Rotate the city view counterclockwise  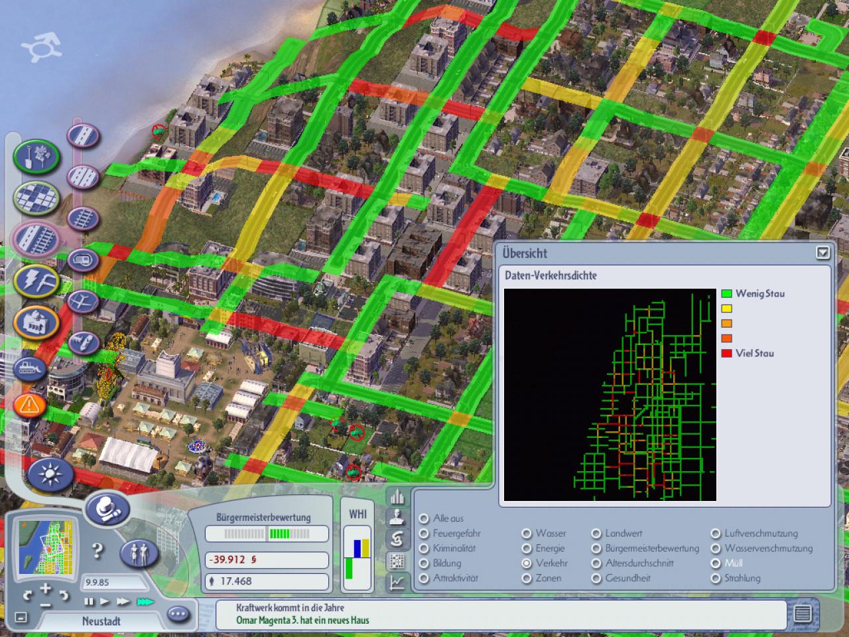(27, 595)
